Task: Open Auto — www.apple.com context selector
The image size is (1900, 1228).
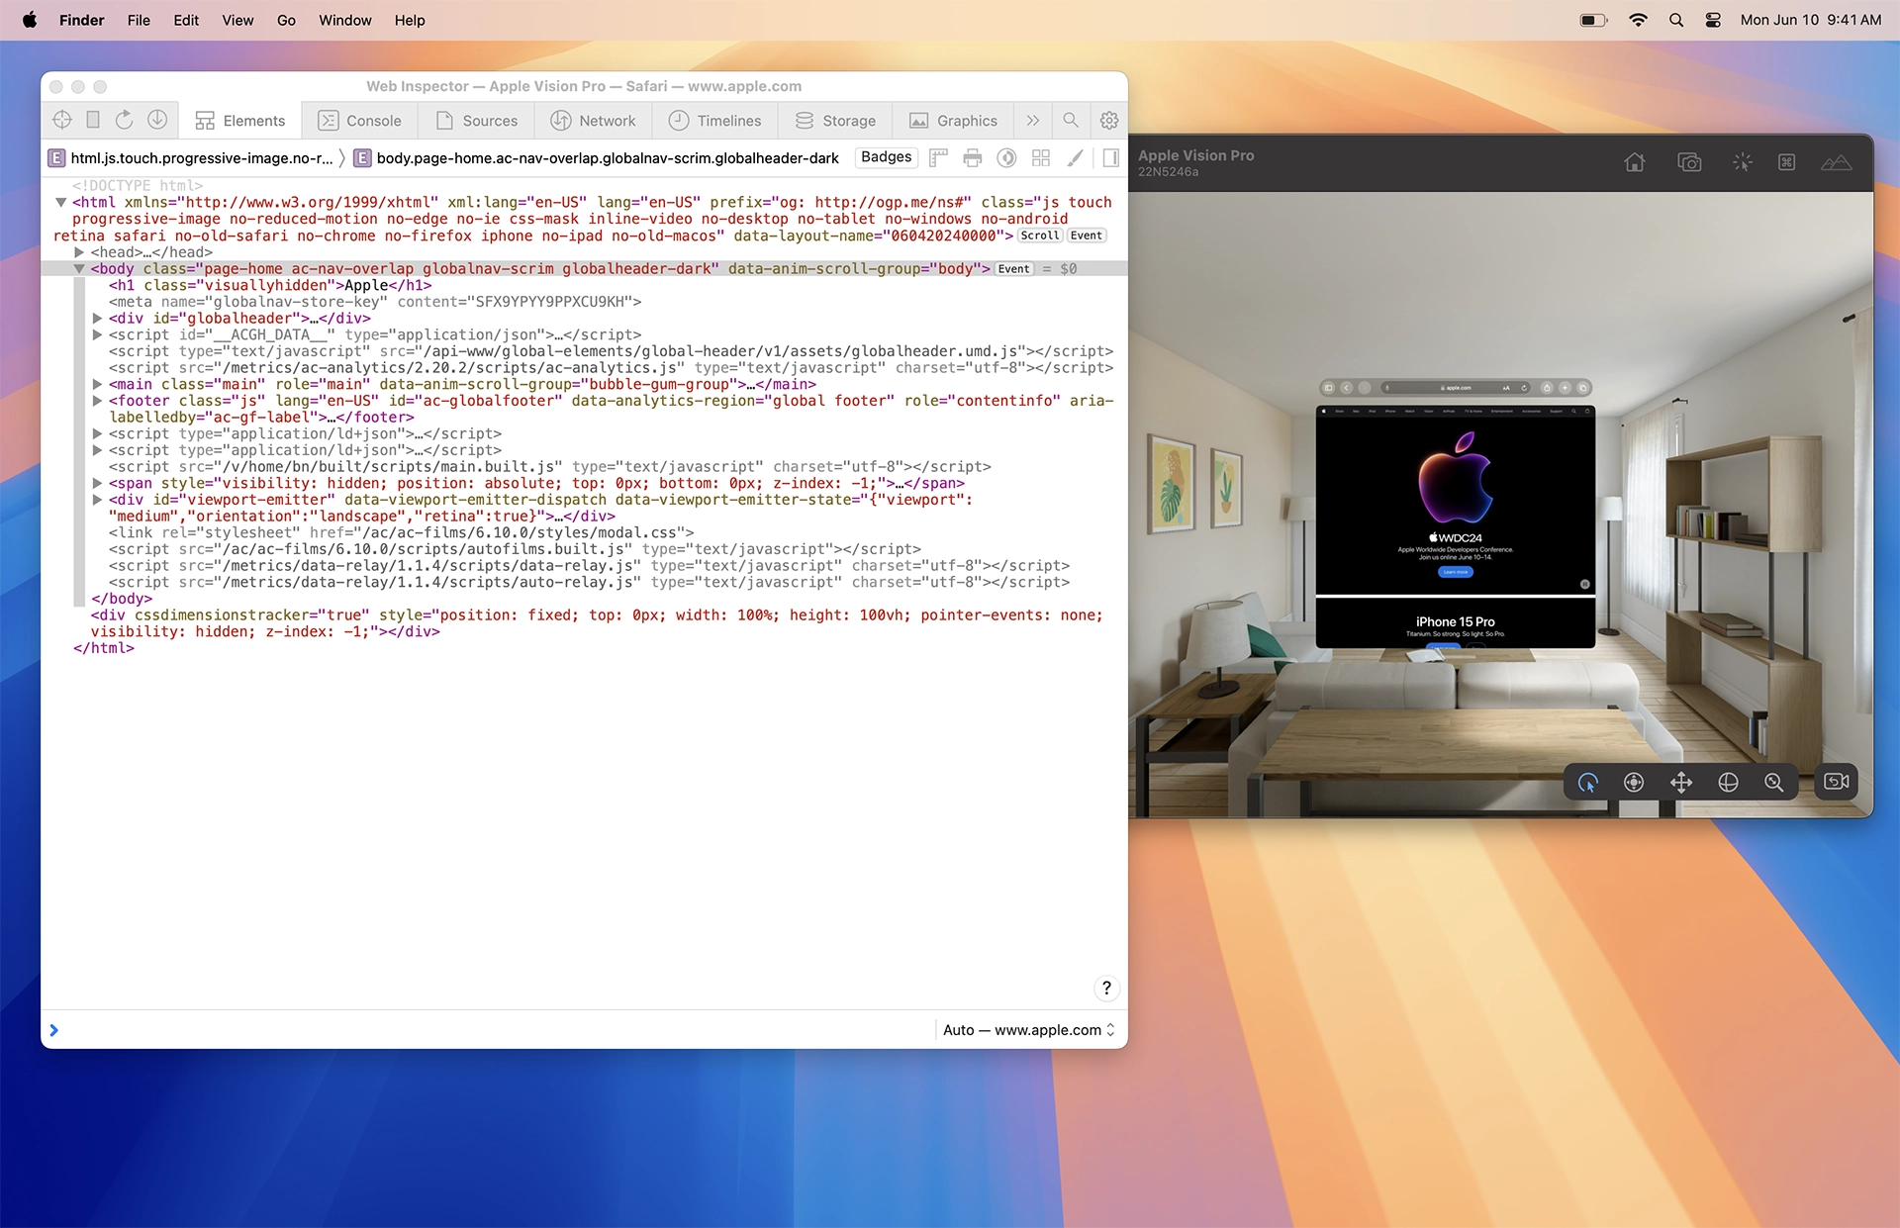Action: (1028, 1029)
